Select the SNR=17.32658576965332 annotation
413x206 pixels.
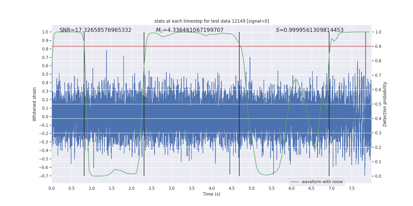96,30
